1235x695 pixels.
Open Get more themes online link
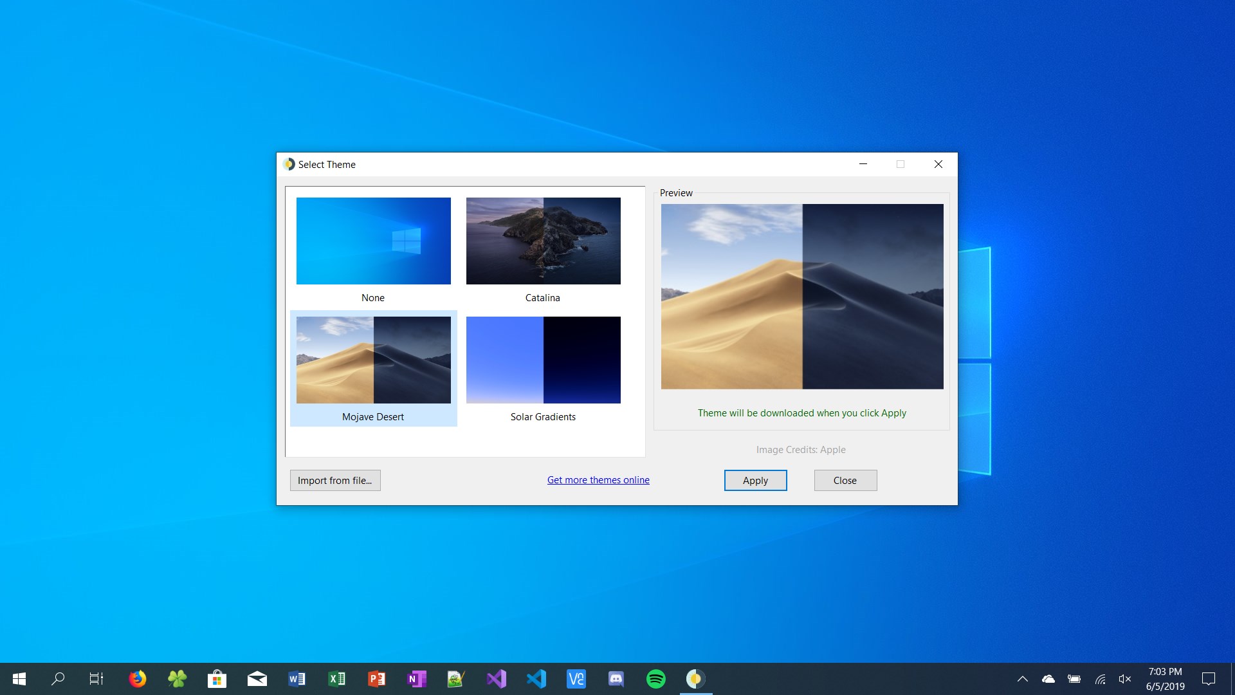pos(598,480)
